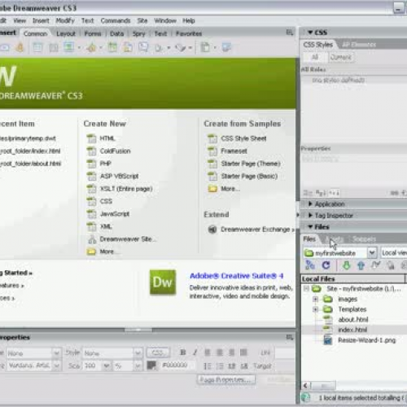Collapse the CSS panel group
The width and height of the screenshot is (407, 407).
click(310, 33)
